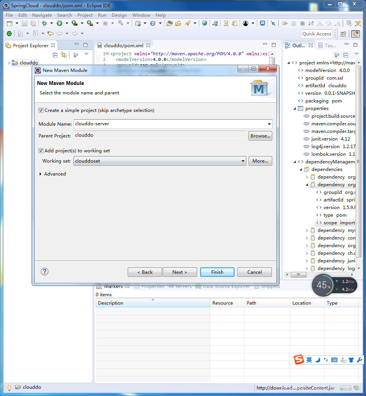The width and height of the screenshot is (366, 396).
Task: Click the Parent Project clouddo field
Action: (x=160, y=135)
